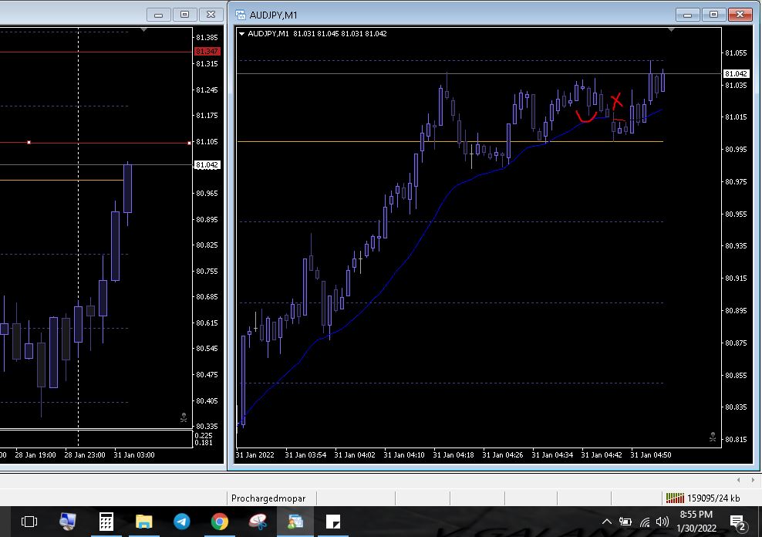The height and width of the screenshot is (537, 762).
Task: Click the connection status bars indicator
Action: pos(675,498)
